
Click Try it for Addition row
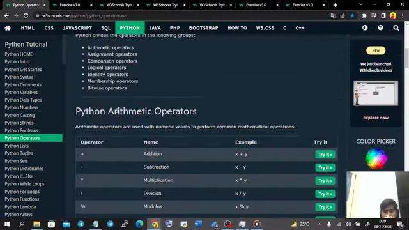pyautogui.click(x=325, y=155)
